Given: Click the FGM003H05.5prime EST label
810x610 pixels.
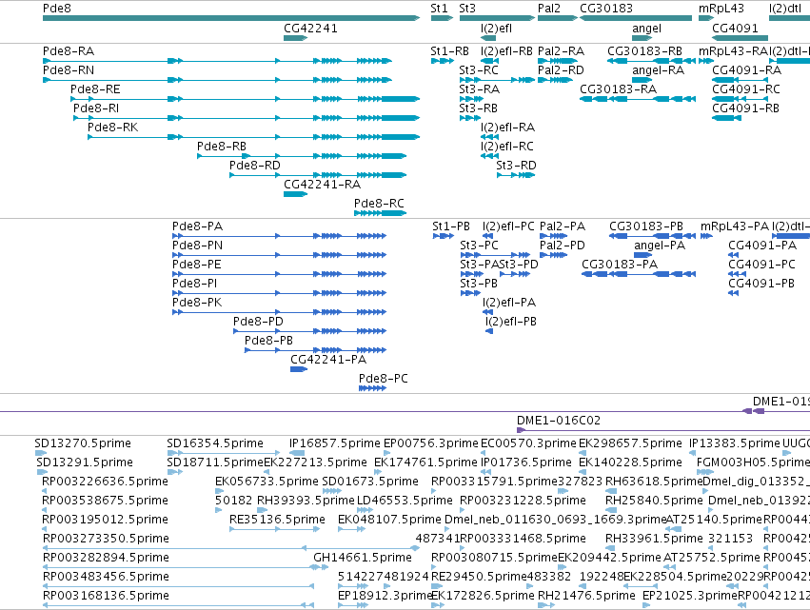Looking at the screenshot, I should (x=753, y=462).
